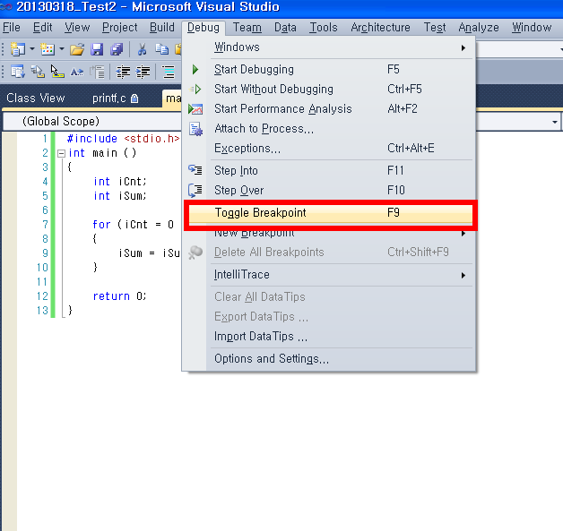
Task: Select Attach to Process...
Action: pos(330,128)
